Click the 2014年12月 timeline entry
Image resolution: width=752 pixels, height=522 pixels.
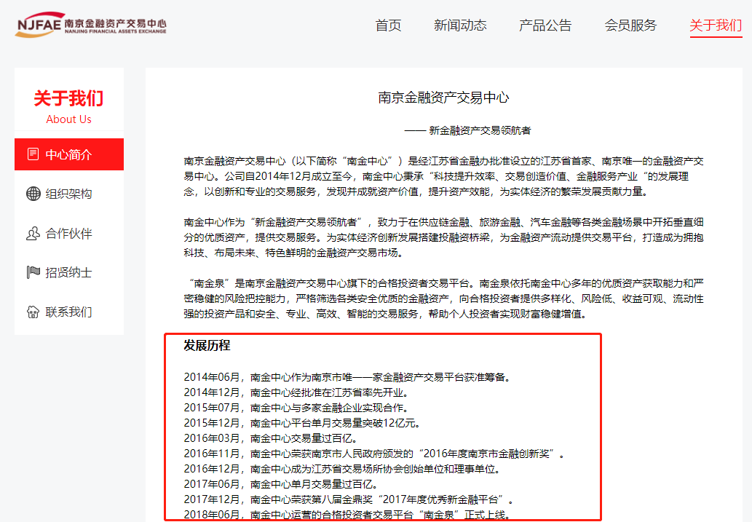[297, 392]
